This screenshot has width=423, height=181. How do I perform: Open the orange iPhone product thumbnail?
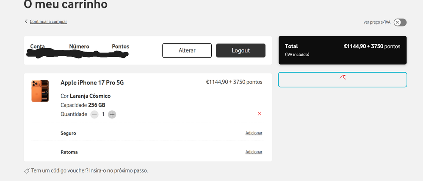coord(40,91)
